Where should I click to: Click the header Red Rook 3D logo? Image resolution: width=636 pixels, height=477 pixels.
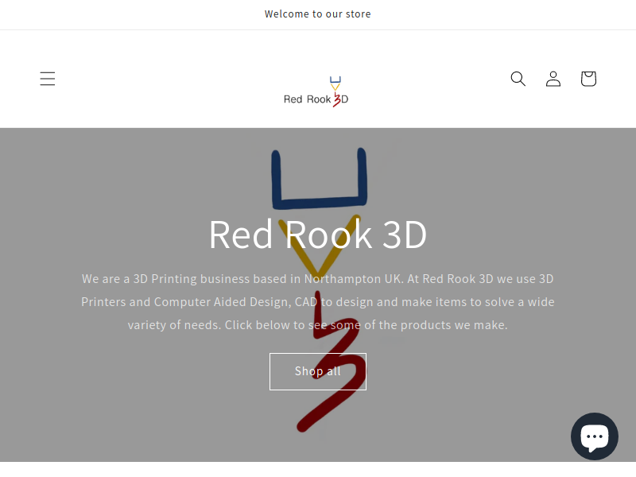(x=316, y=91)
